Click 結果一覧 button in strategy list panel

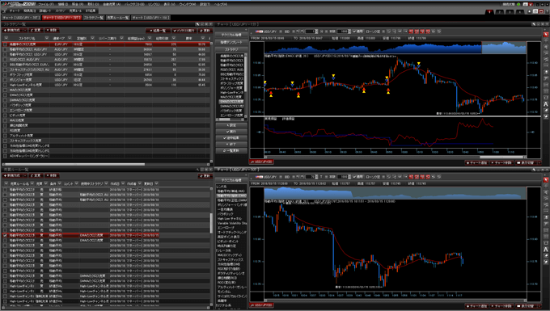[x=158, y=31]
